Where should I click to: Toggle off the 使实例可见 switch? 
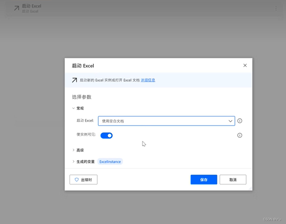pyautogui.click(x=106, y=135)
